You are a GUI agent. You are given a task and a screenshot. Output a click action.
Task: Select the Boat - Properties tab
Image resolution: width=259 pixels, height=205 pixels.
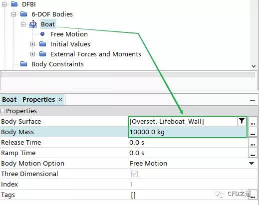tap(28, 100)
